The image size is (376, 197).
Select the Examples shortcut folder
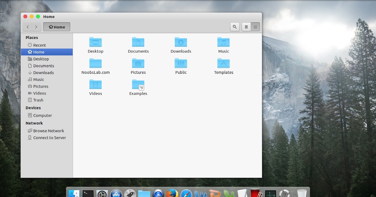(138, 87)
